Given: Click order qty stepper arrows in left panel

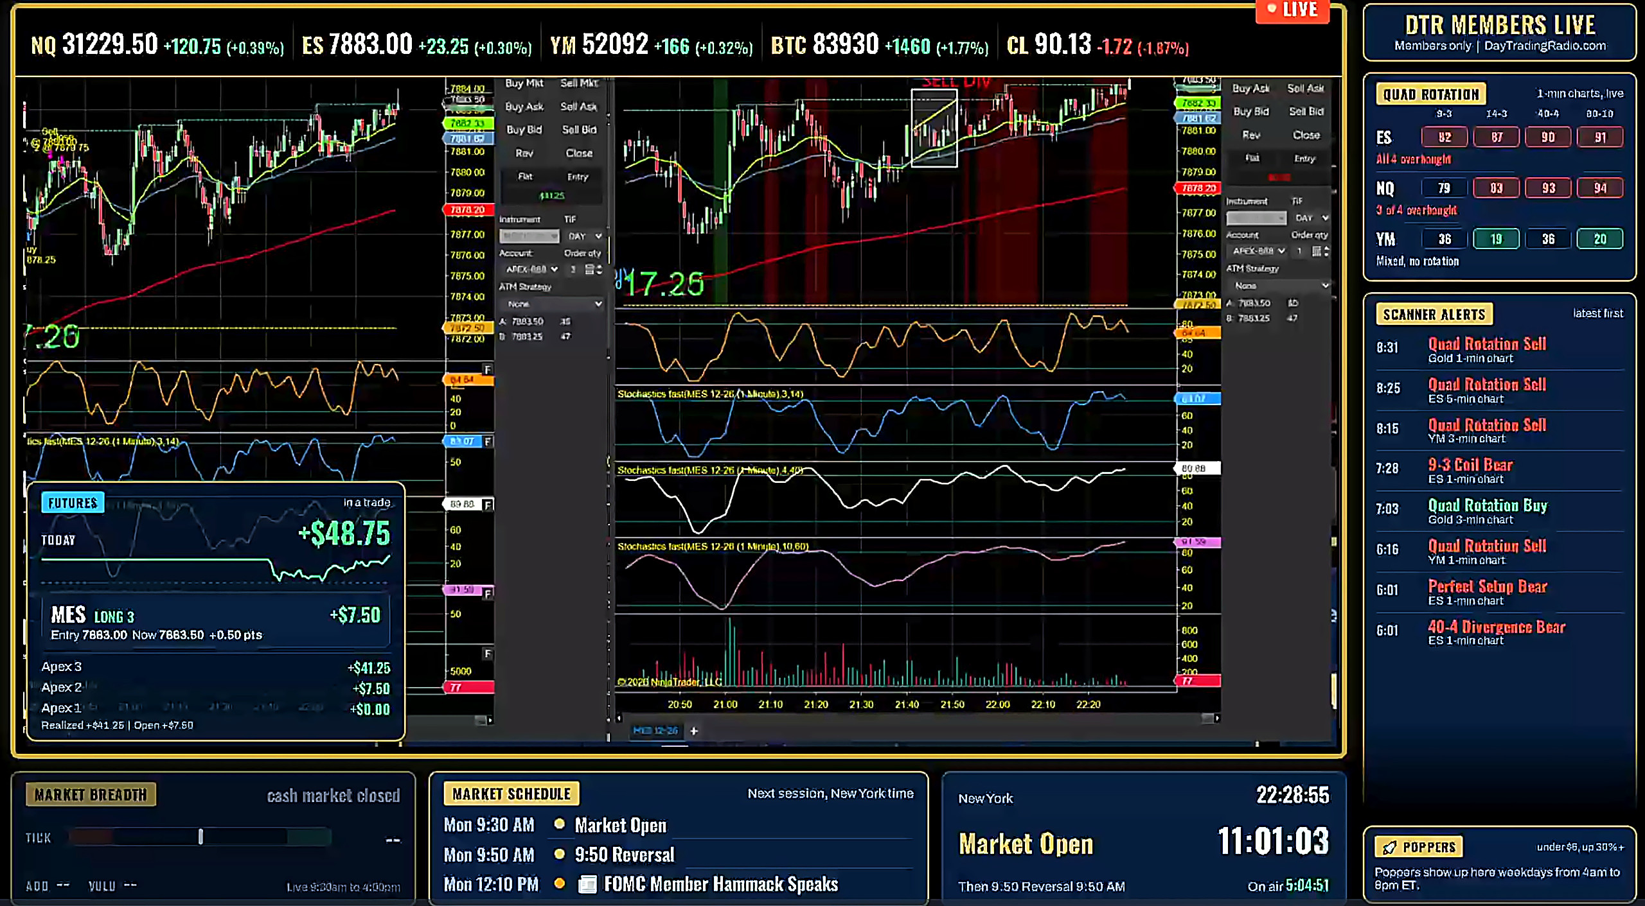Looking at the screenshot, I should point(600,270).
